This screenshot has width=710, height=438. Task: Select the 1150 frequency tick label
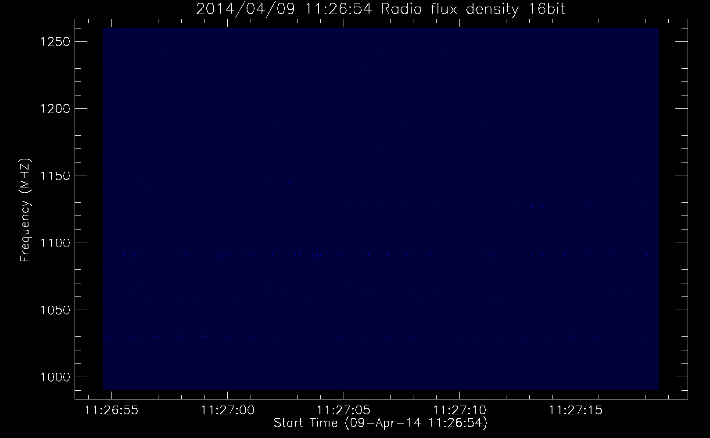[x=55, y=176]
